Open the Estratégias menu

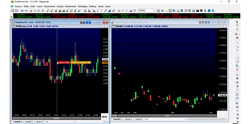point(82,7)
